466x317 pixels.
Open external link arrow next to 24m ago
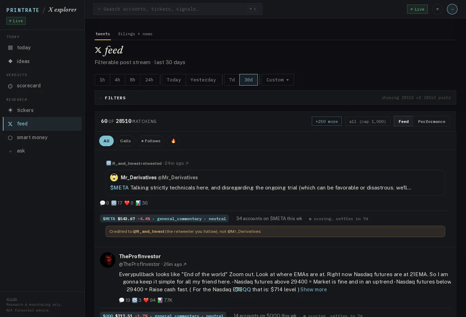pyautogui.click(x=187, y=164)
